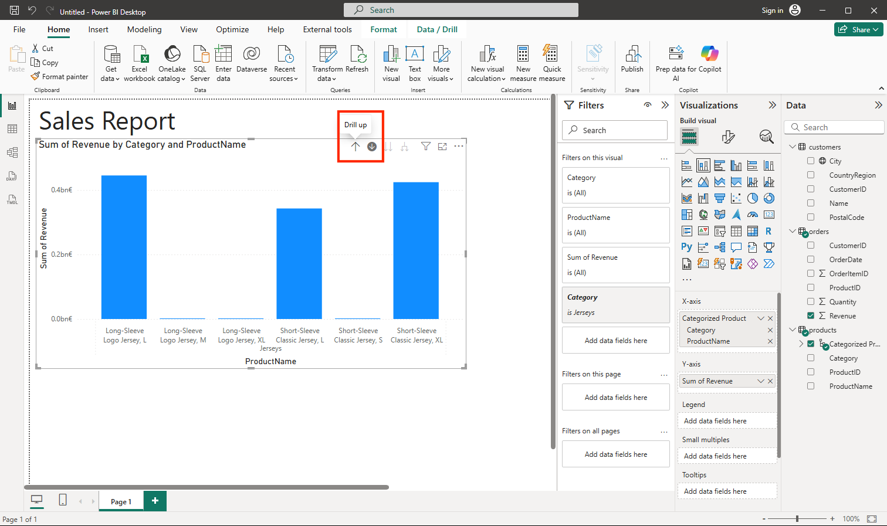The image size is (887, 526).
Task: Switch to Table view in left sidebar
Action: click(x=12, y=129)
